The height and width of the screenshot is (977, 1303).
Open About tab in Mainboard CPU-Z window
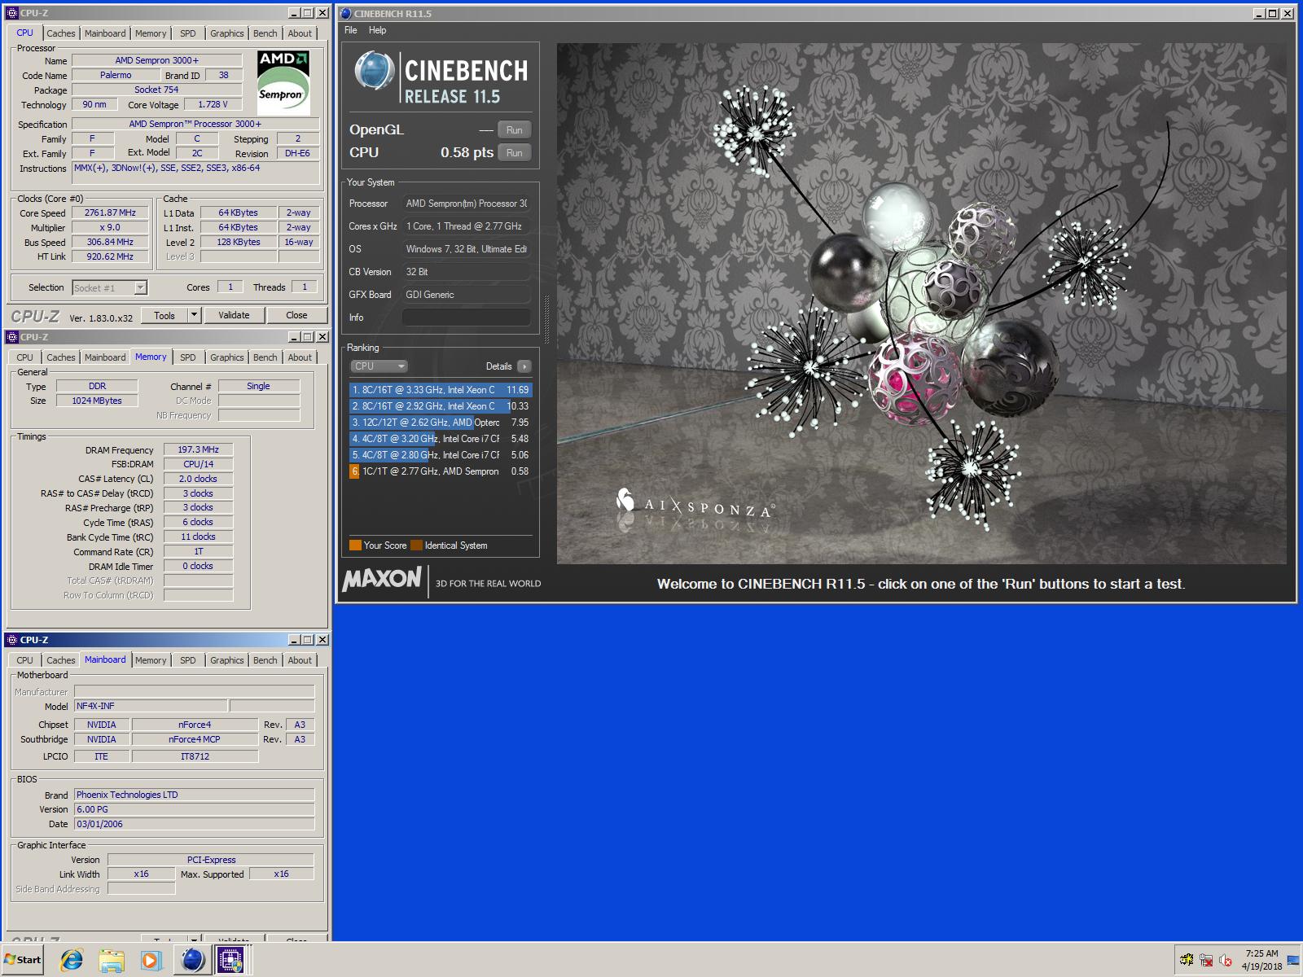[300, 660]
